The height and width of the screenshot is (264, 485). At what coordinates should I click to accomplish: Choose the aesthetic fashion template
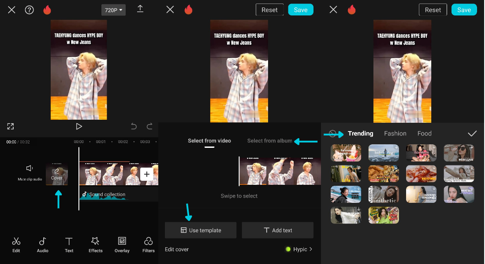click(384, 194)
